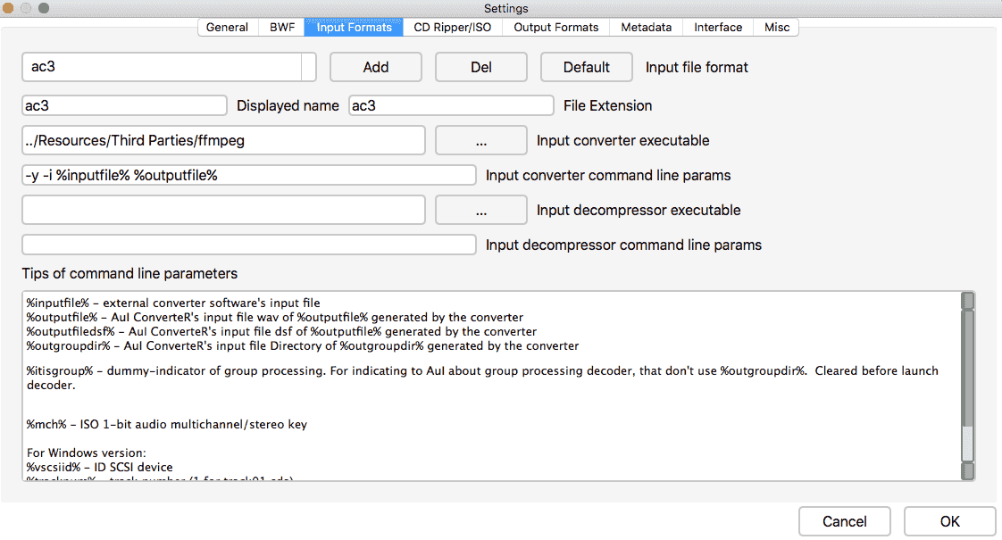Click the Input decompressor command line params field
This screenshot has height=540, width=1002.
[249, 245]
